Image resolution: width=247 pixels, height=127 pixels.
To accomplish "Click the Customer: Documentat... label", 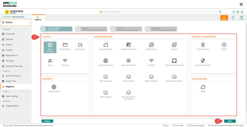I will pos(14,17).
